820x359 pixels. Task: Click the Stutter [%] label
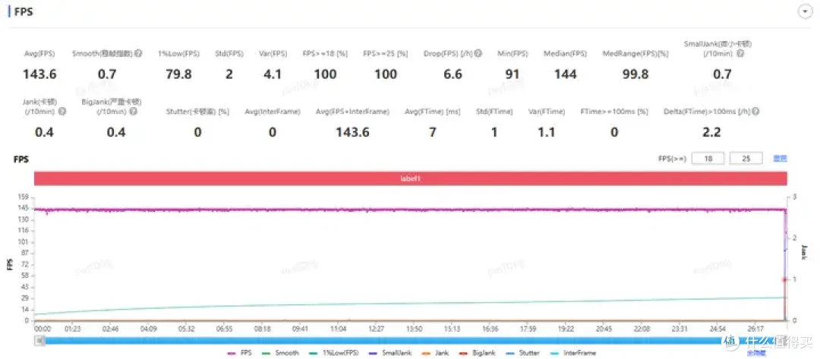click(197, 112)
